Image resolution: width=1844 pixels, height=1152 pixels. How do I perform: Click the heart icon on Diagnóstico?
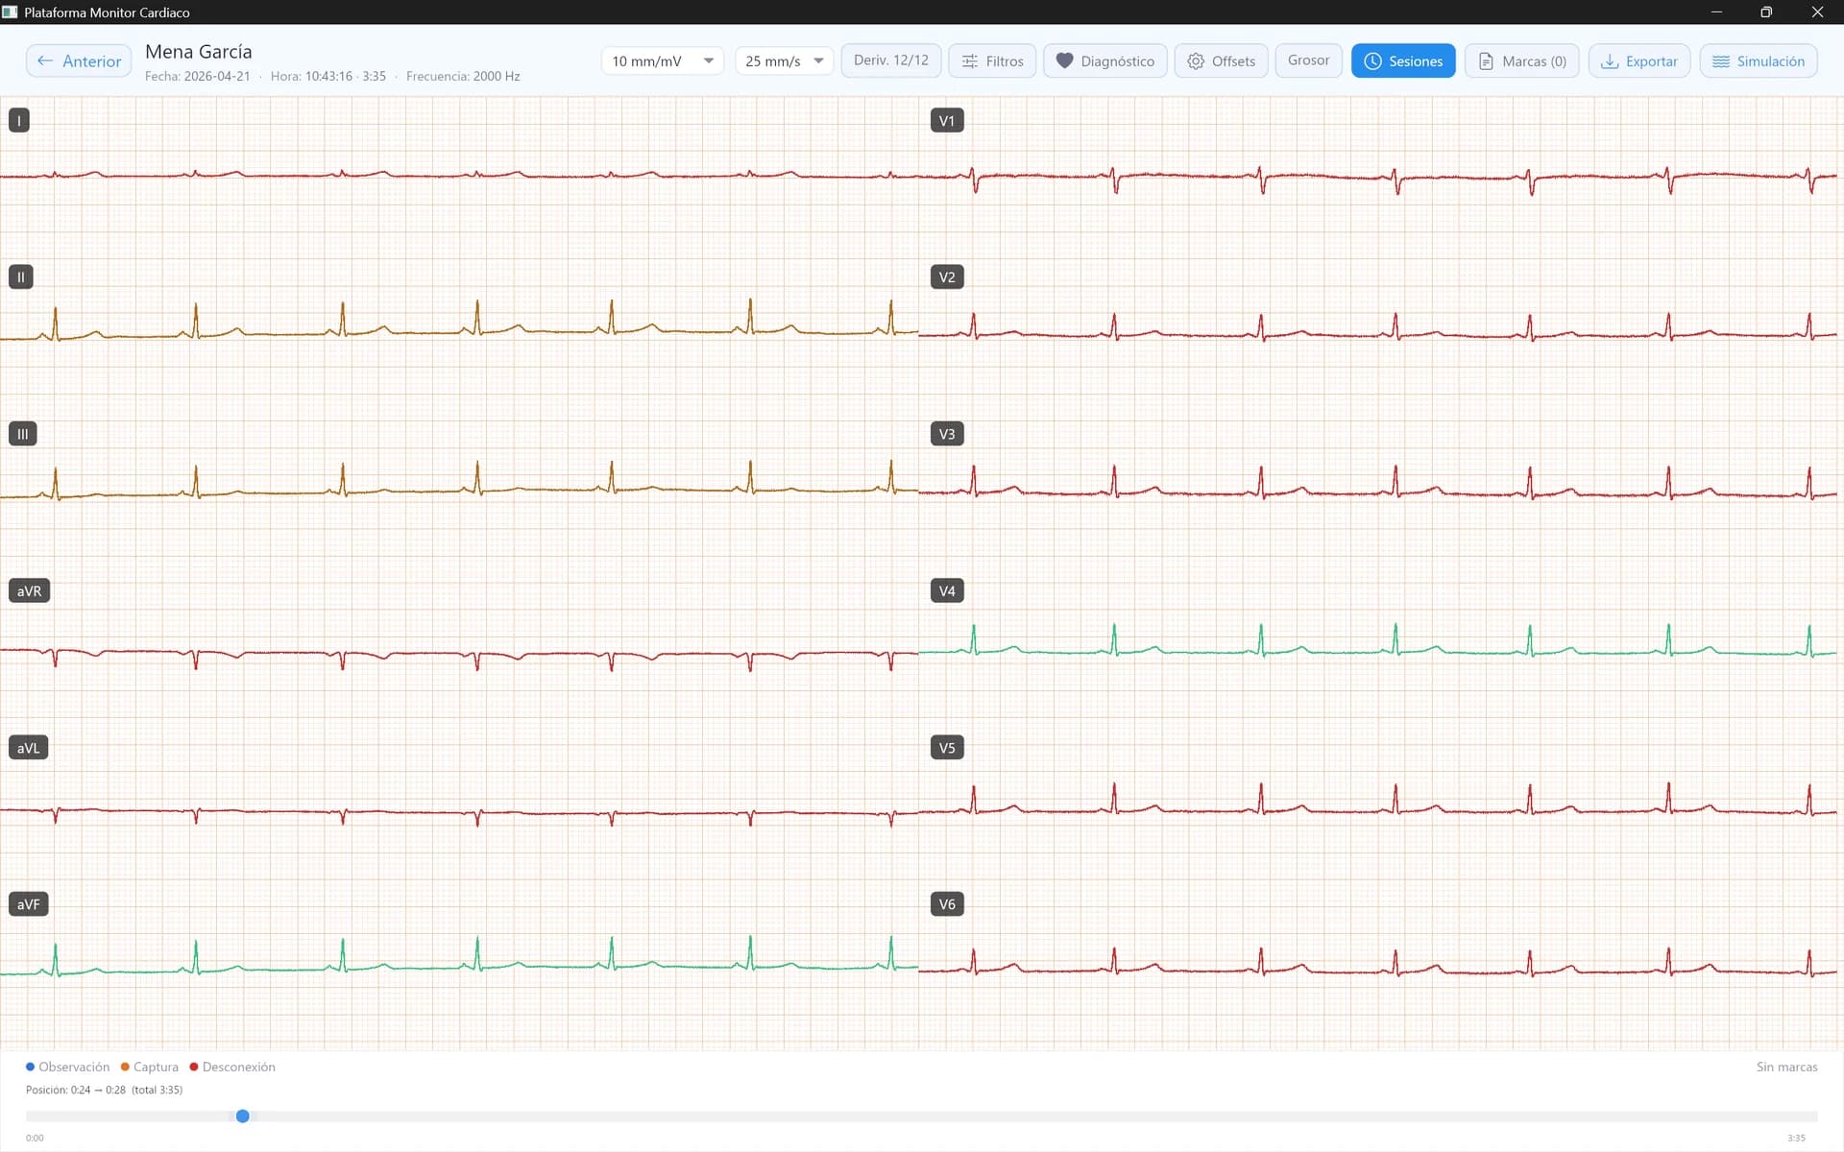click(1064, 60)
